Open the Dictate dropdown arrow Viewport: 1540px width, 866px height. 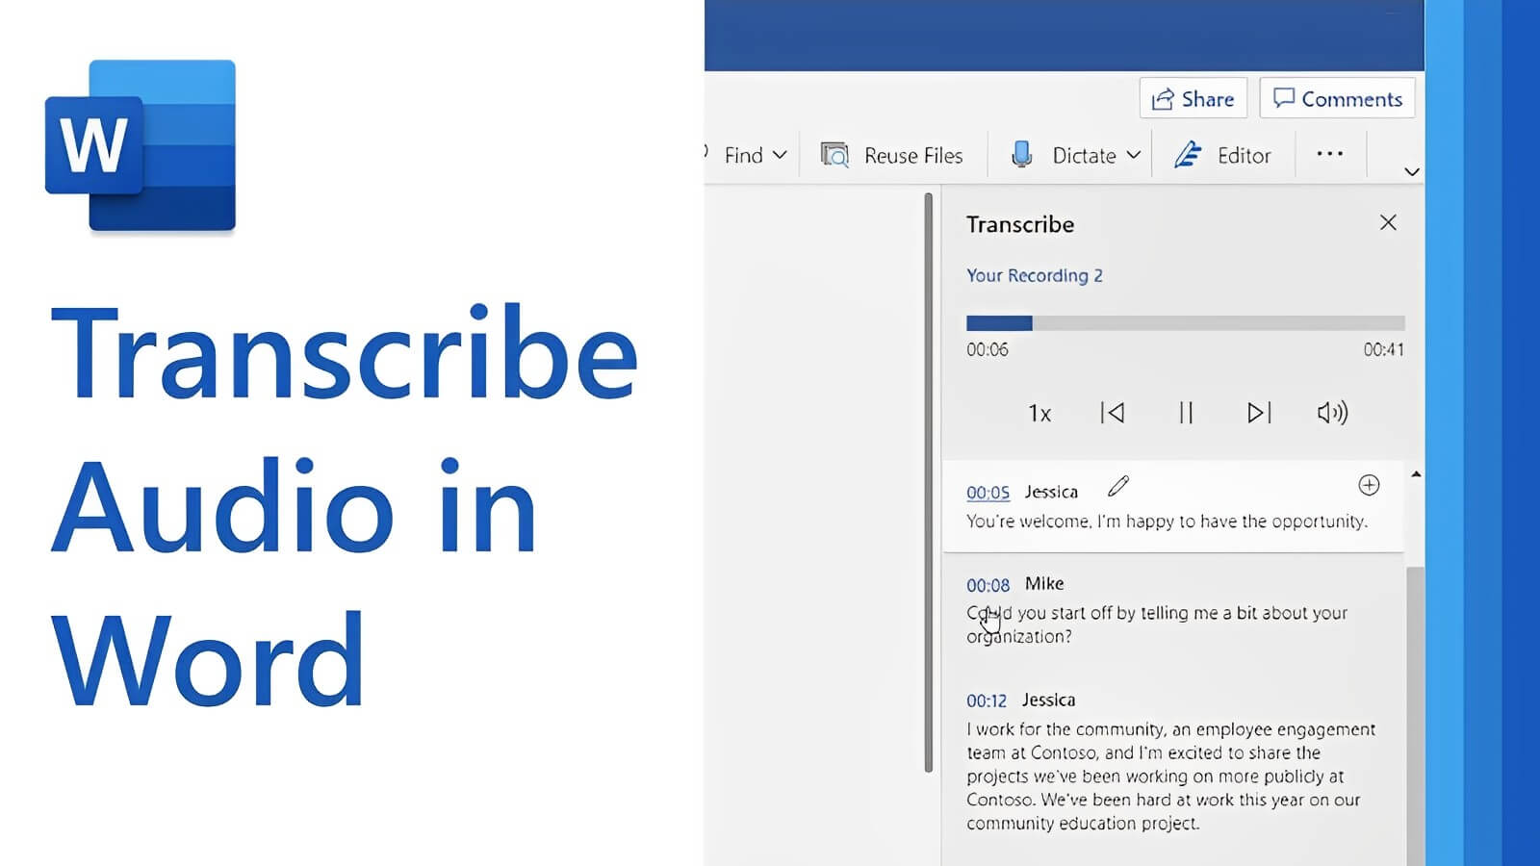coord(1134,155)
